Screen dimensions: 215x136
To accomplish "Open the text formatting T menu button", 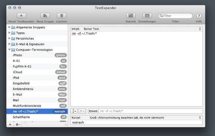I will [82, 111].
